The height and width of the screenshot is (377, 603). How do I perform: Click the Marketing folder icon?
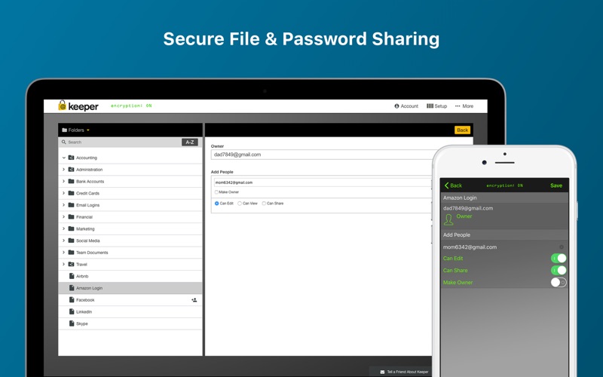71,228
